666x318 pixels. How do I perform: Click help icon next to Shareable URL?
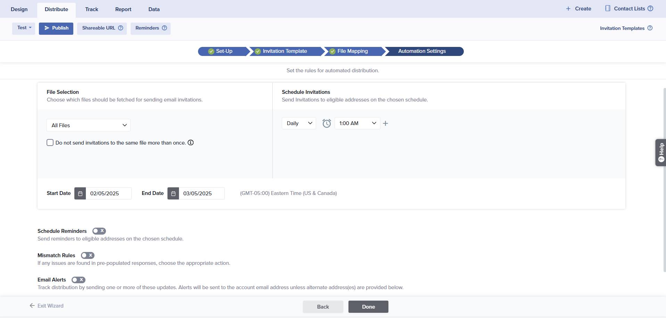point(121,28)
